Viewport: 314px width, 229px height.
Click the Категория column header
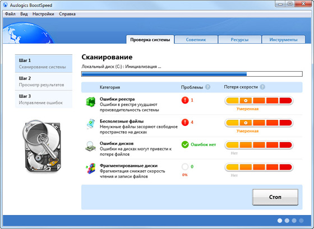pyautogui.click(x=110, y=87)
